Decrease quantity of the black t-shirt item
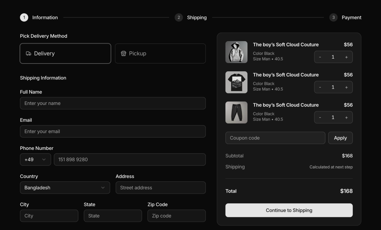Viewport: 381px width, 230px height. click(320, 87)
